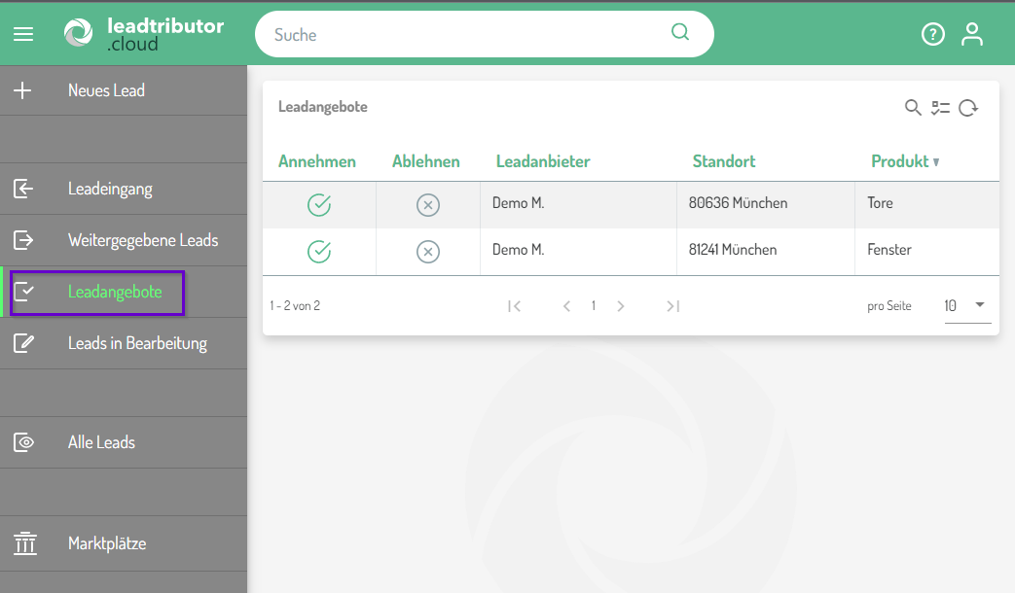Select Weitergegebene Leads menu item
This screenshot has height=593, width=1015.
pyautogui.click(x=142, y=240)
